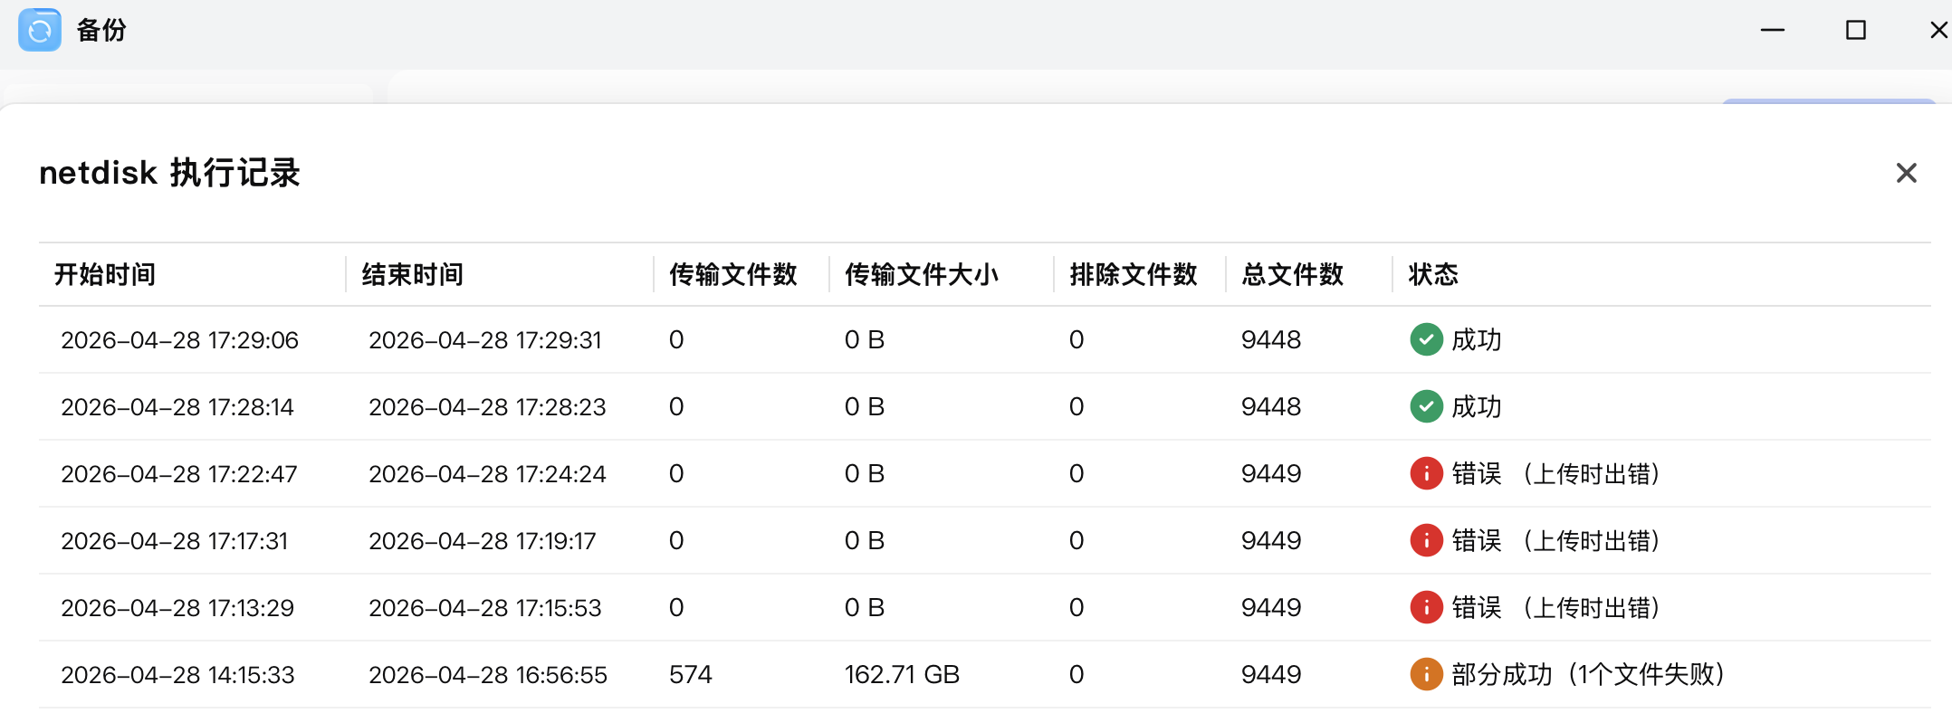Screen dimensions: 1952x713
Task: Click the 传输文件数 column header
Action: click(733, 274)
